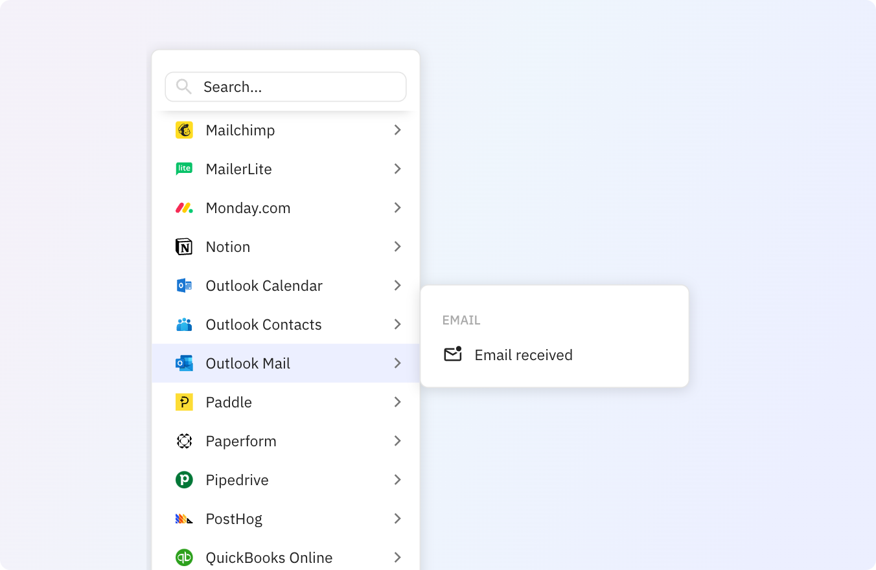876x570 pixels.
Task: Click the Outlook Contacts people icon
Action: point(184,325)
